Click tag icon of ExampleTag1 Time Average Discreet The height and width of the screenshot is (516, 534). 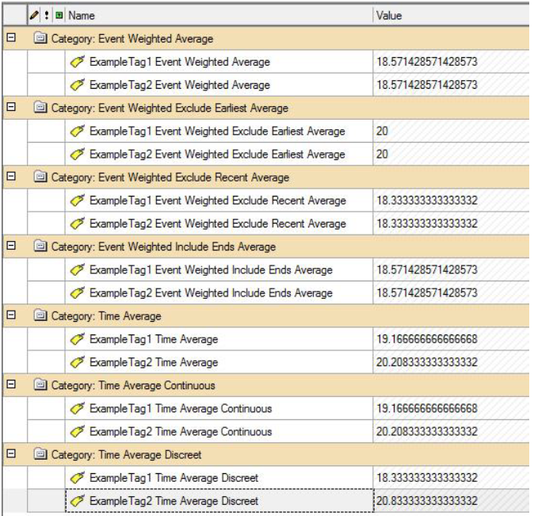point(78,477)
